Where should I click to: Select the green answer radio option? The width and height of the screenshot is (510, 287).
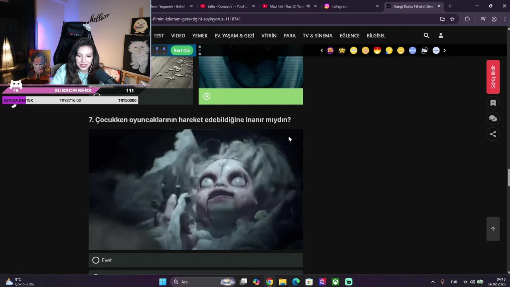[206, 96]
